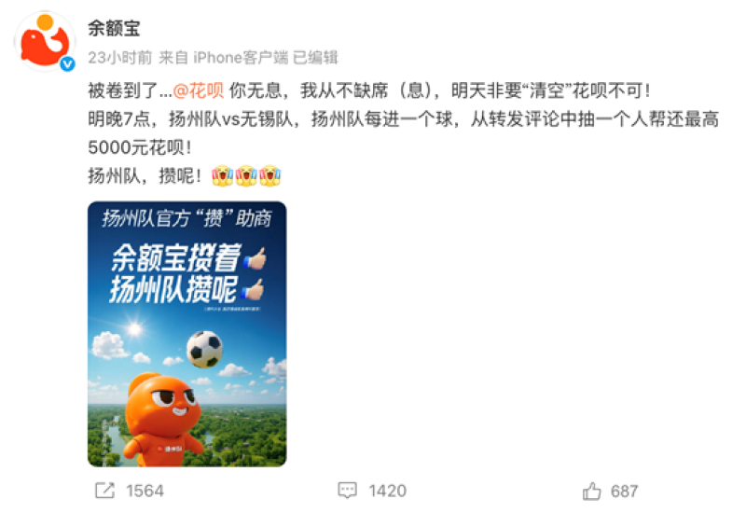Open the 余额宝 profile avatar
The width and height of the screenshot is (746, 513).
pyautogui.click(x=45, y=41)
